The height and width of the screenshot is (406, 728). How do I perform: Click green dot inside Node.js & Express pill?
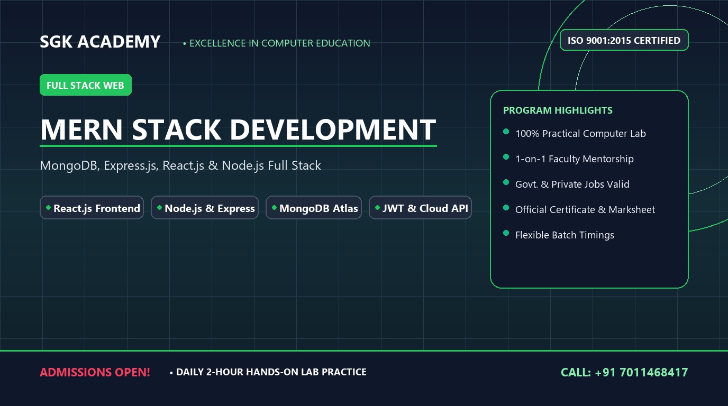point(160,208)
